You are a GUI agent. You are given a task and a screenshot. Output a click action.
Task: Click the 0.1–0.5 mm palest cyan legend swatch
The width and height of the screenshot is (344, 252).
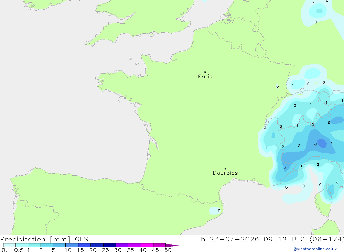click(9, 245)
